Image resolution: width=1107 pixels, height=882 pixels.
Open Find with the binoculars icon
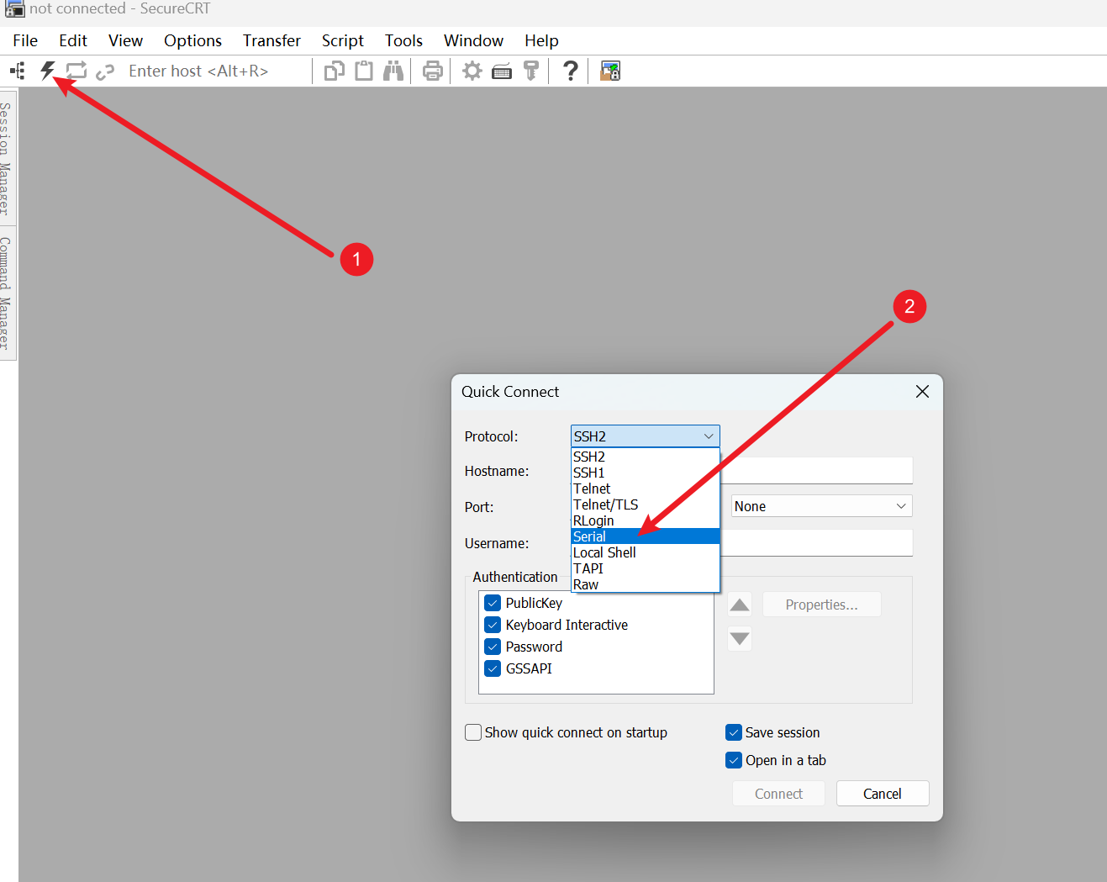pyautogui.click(x=393, y=71)
